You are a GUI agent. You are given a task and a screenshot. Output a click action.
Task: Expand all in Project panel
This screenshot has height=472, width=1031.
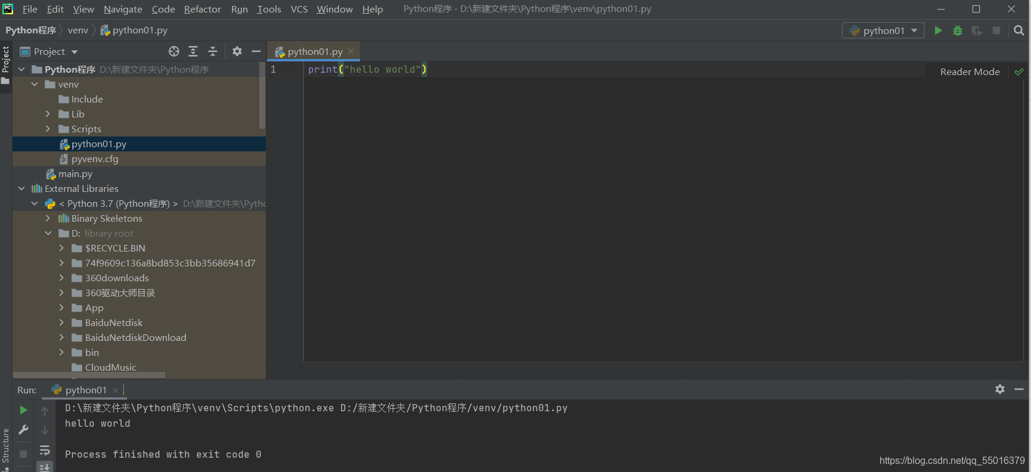point(193,51)
